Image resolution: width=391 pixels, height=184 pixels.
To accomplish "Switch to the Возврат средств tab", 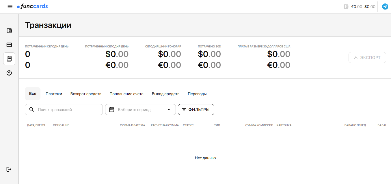I will 86,94.
